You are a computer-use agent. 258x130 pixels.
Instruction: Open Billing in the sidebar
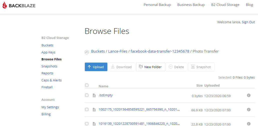point(46,114)
